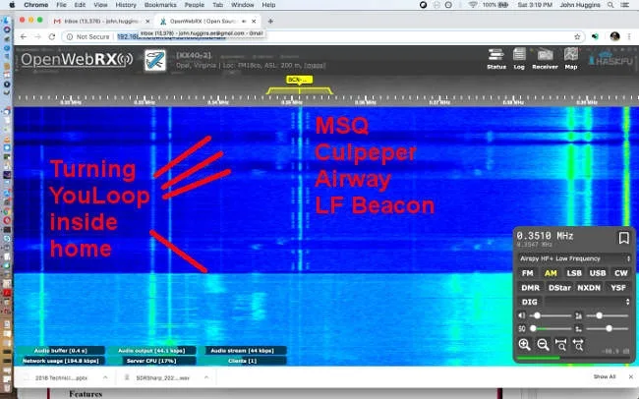Viewport: 639px width, 399px height.
Task: Open the Map icon
Action: 571,59
